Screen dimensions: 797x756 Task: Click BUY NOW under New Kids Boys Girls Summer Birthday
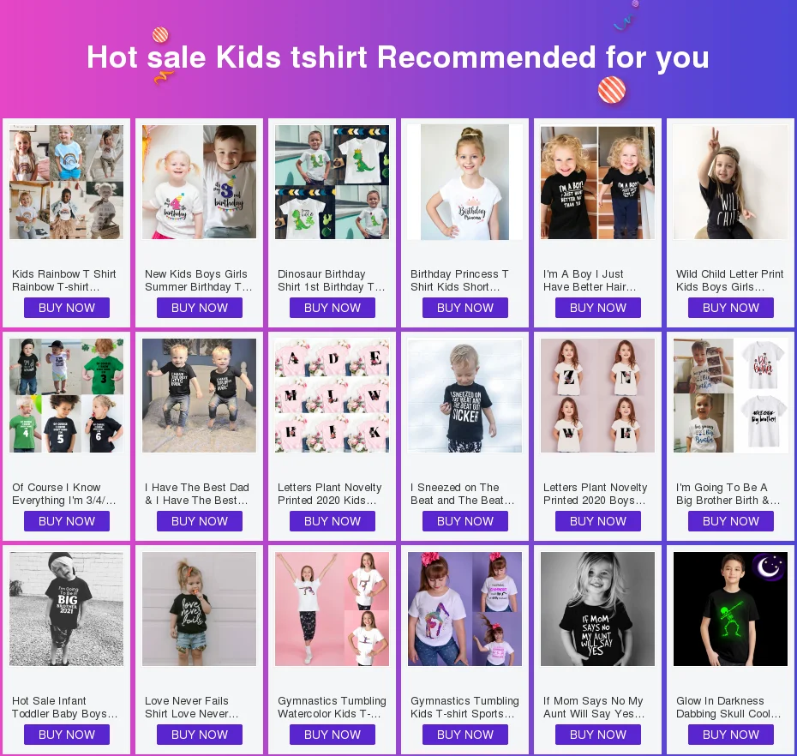click(199, 308)
